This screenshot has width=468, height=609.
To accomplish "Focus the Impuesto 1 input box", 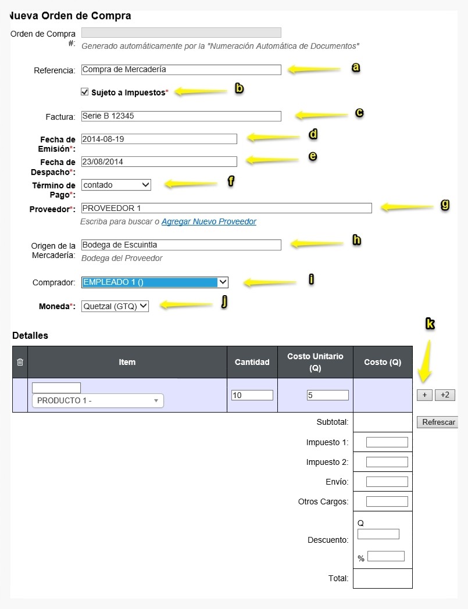I will pos(387,442).
